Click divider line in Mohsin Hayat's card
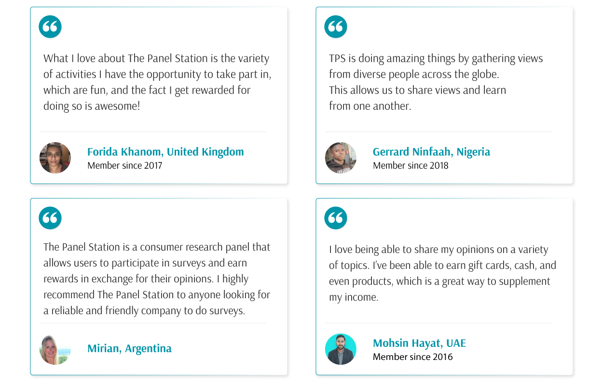The image size is (603, 385). [x=439, y=323]
